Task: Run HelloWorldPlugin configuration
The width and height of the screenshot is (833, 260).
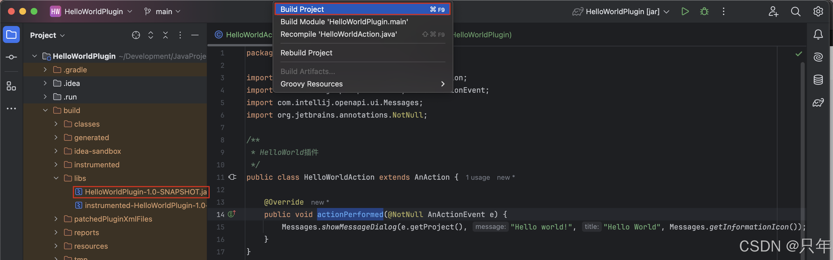Action: tap(685, 12)
